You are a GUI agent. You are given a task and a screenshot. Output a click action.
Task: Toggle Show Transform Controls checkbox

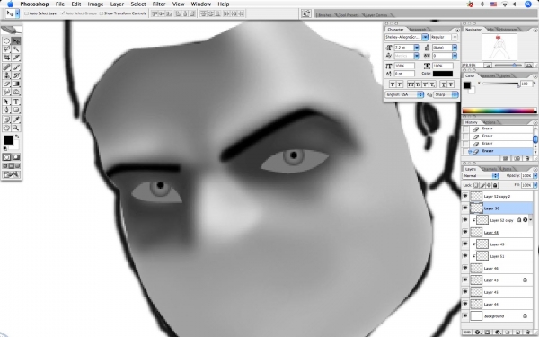pos(102,13)
